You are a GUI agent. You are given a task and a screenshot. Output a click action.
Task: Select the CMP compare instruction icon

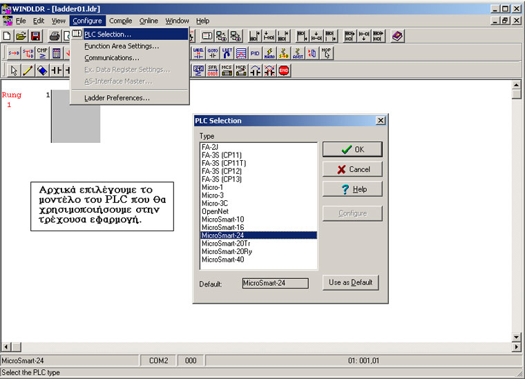coord(42,53)
